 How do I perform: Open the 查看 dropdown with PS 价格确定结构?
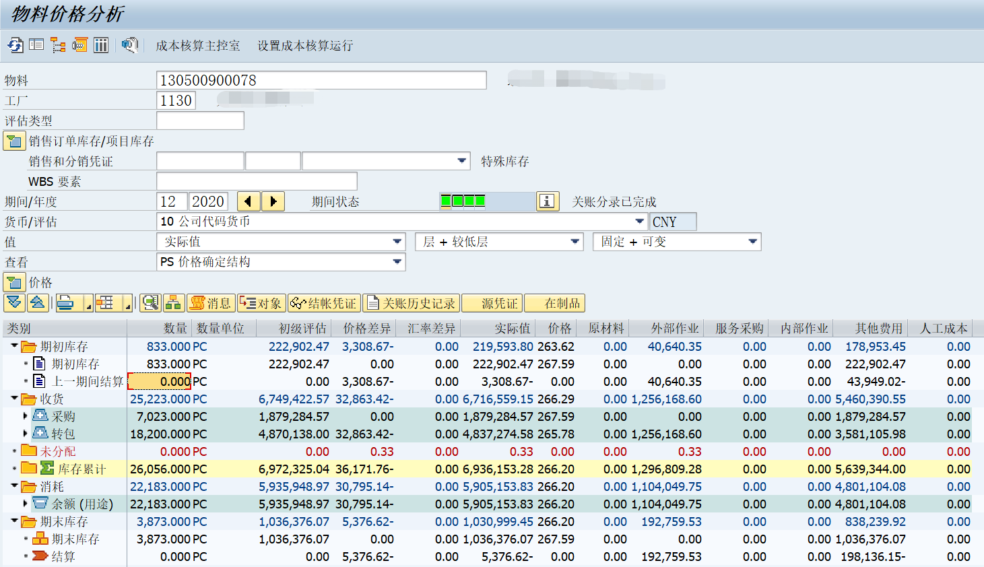tap(397, 262)
